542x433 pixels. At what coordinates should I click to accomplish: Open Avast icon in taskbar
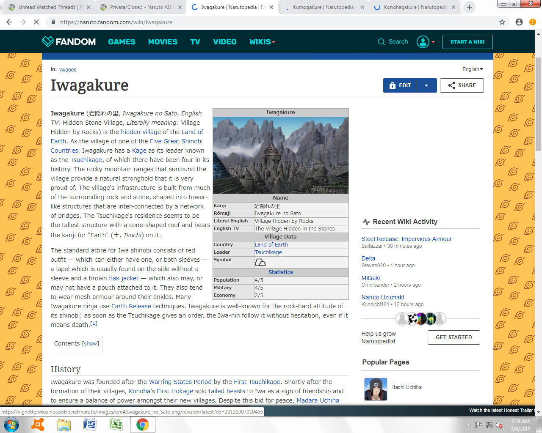[38, 425]
